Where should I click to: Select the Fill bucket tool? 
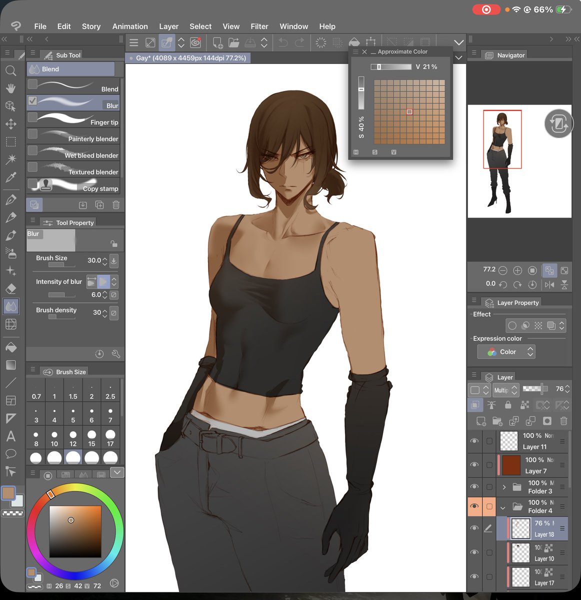10,347
